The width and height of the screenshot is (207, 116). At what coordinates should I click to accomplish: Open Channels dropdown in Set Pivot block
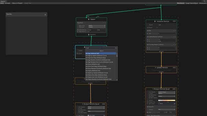(167, 110)
